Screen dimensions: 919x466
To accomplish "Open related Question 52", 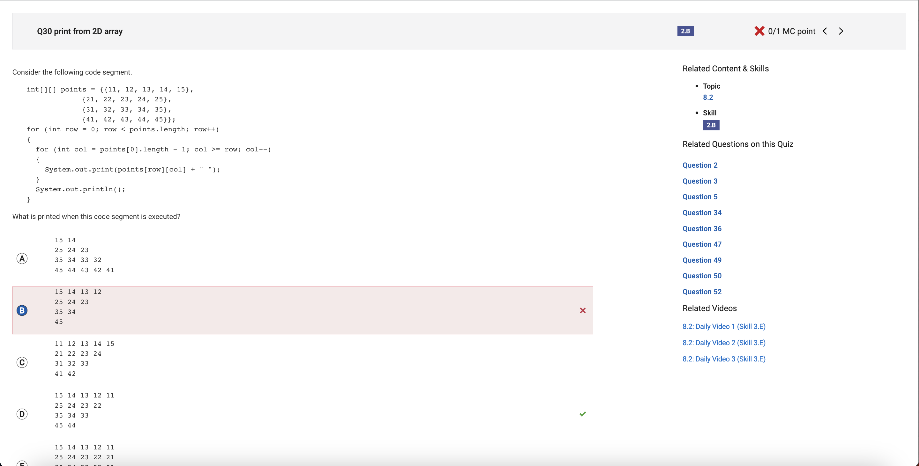I will 702,292.
